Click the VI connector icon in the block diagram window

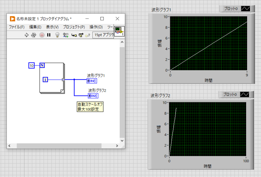[119, 31]
